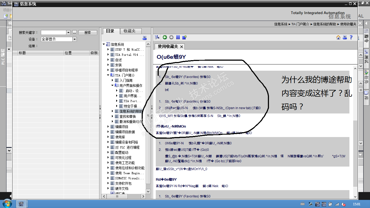
Task: Sort results by 位置 column header
Action: pyautogui.click(x=77, y=53)
